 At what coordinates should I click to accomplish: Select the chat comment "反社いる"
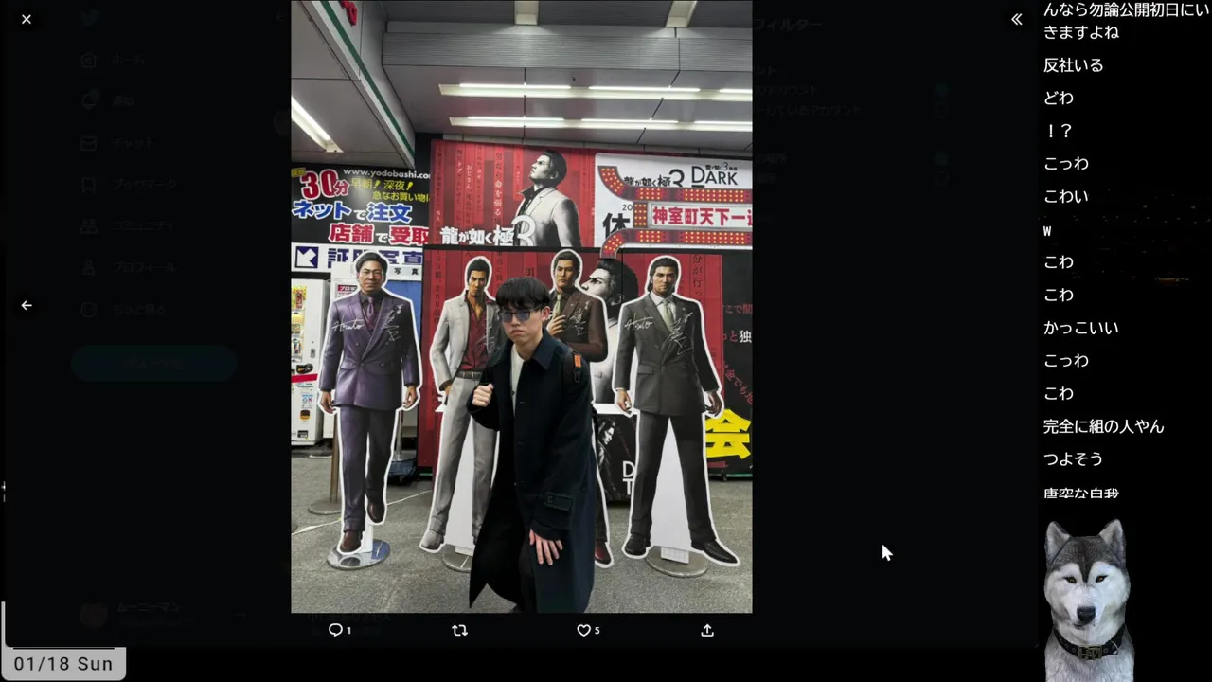(x=1074, y=65)
